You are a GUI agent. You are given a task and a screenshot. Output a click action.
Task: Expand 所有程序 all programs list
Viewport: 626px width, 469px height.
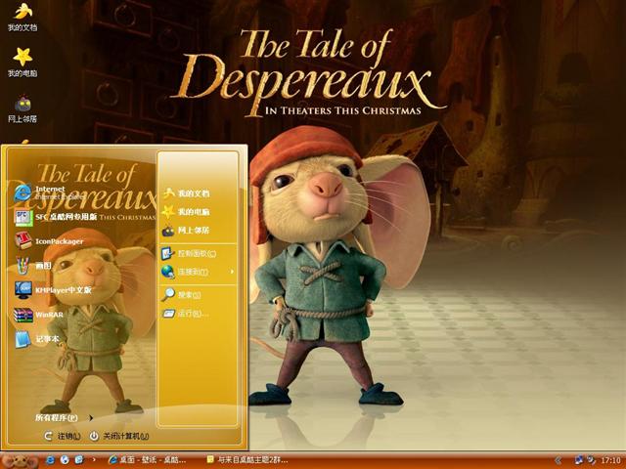click(x=64, y=417)
